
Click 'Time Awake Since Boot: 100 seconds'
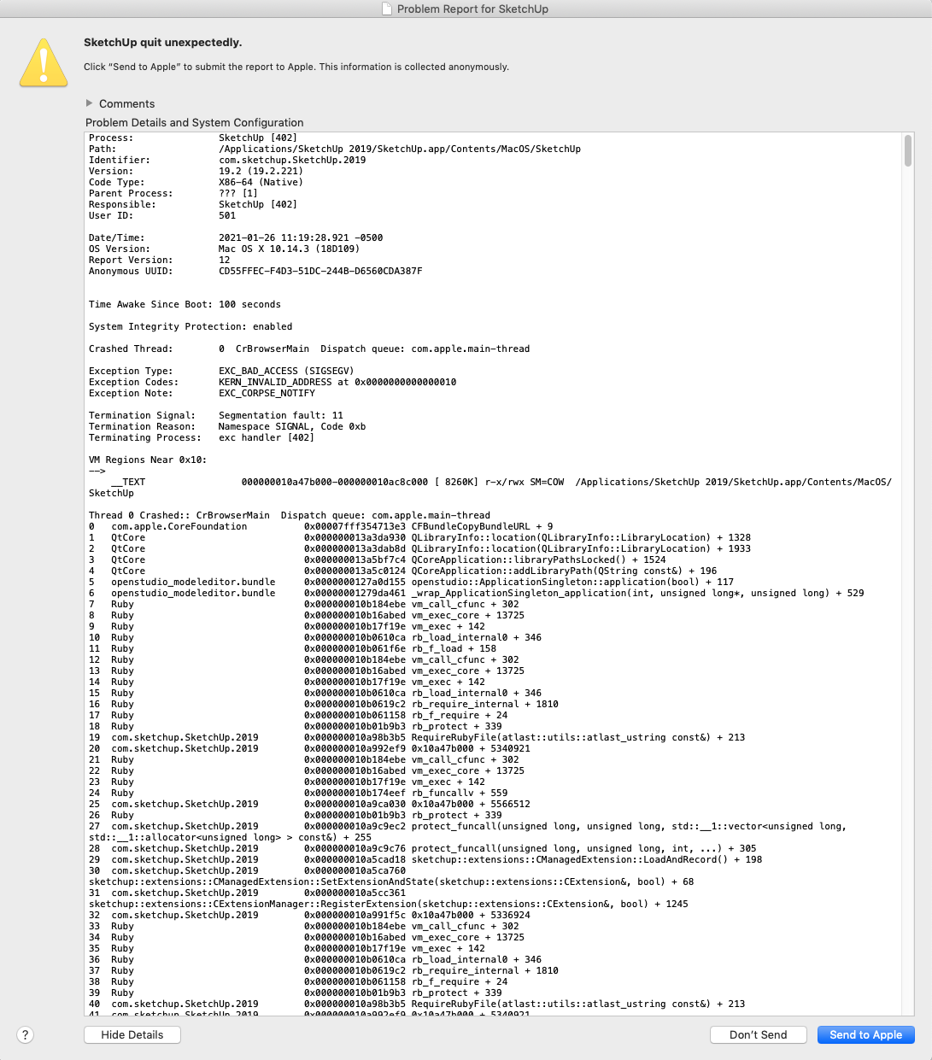[x=185, y=304]
